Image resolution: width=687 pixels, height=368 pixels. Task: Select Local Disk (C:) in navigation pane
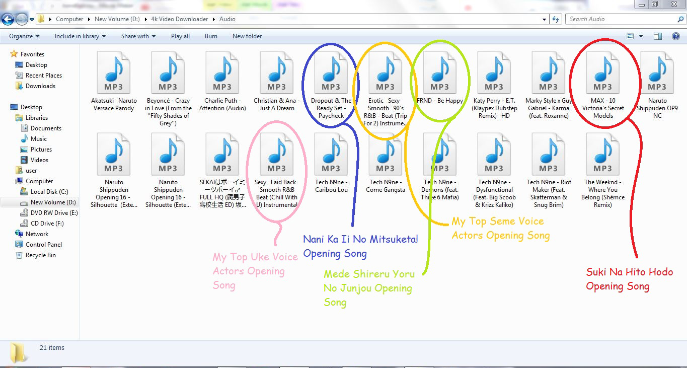[x=49, y=192]
